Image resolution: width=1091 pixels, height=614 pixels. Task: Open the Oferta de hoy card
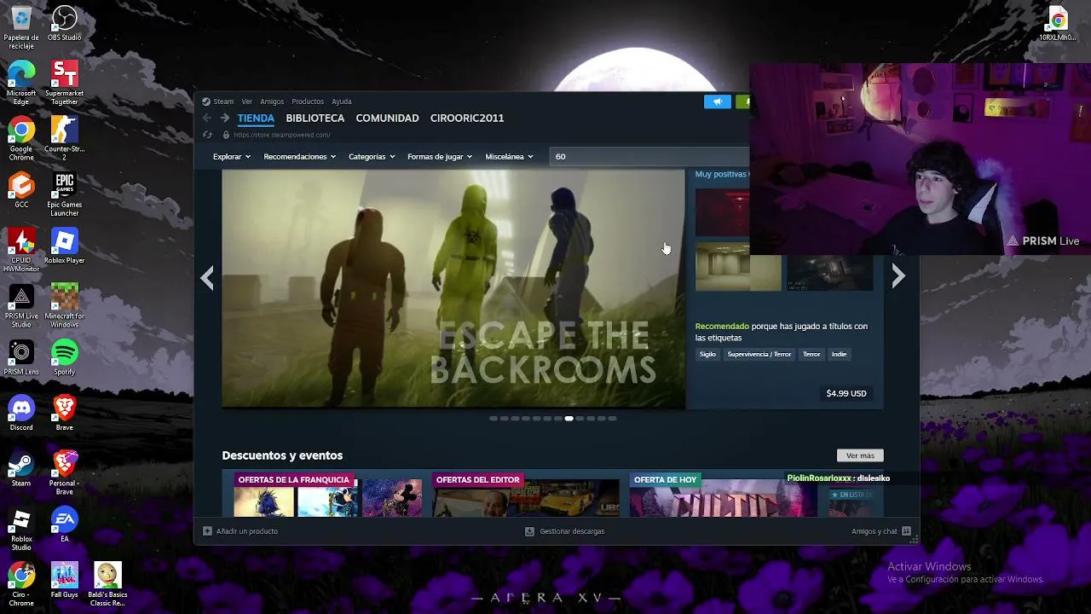[723, 495]
